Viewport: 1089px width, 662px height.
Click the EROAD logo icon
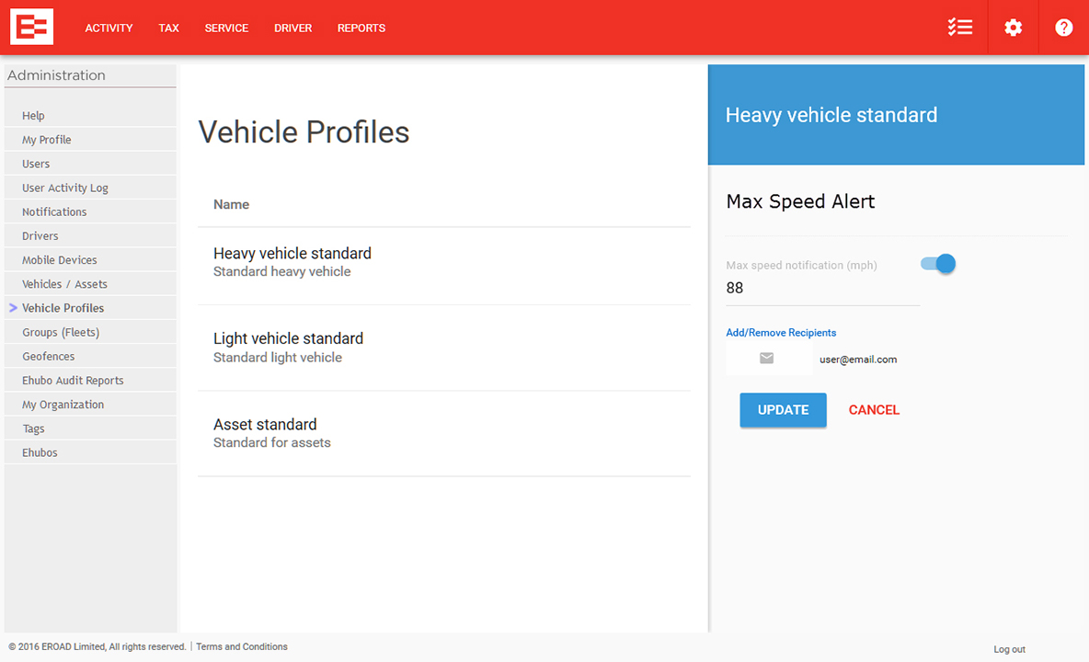31,28
